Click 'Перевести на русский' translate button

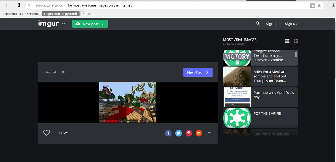tap(61, 14)
